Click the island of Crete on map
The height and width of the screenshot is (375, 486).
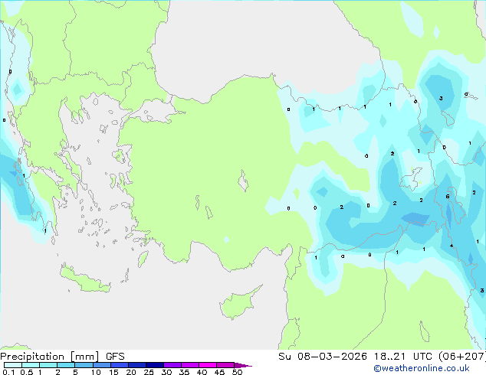(85, 279)
